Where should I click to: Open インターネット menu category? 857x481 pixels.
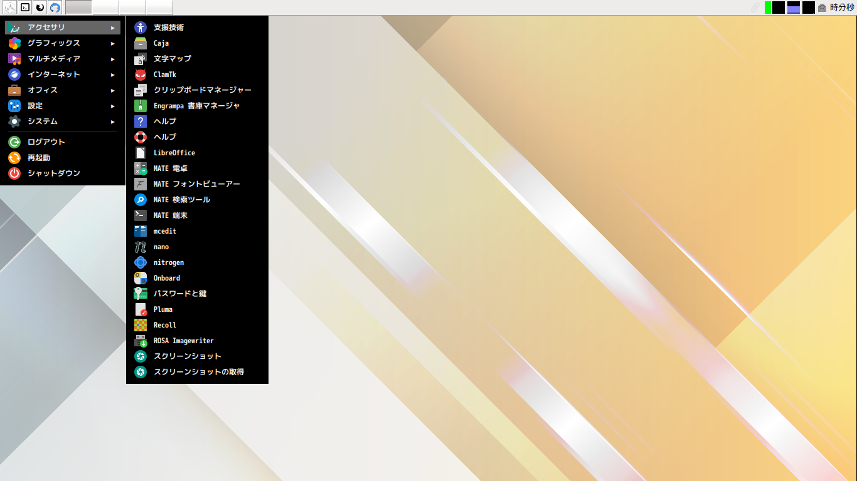pos(63,75)
